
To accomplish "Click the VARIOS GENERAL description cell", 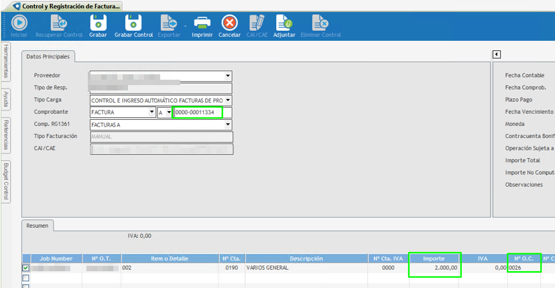I will [306, 268].
